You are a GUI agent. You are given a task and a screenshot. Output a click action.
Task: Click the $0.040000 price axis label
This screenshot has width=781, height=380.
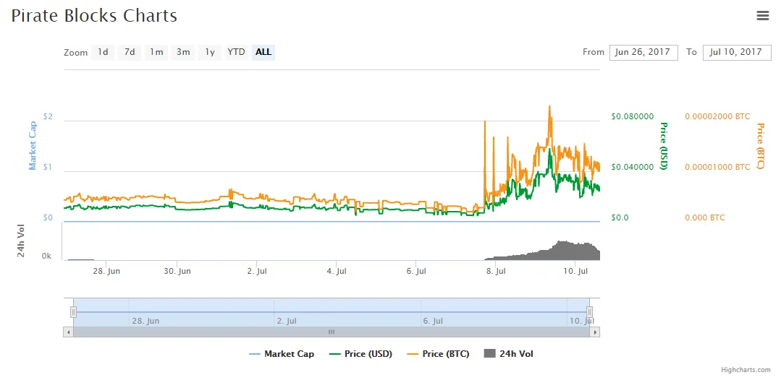[x=633, y=167]
